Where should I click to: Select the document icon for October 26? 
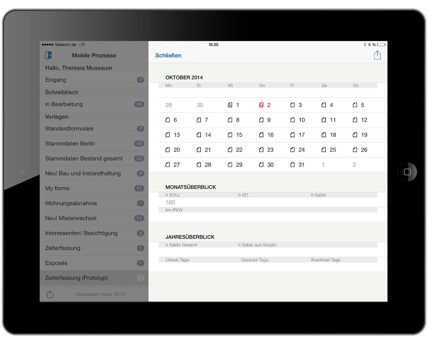[x=355, y=150]
